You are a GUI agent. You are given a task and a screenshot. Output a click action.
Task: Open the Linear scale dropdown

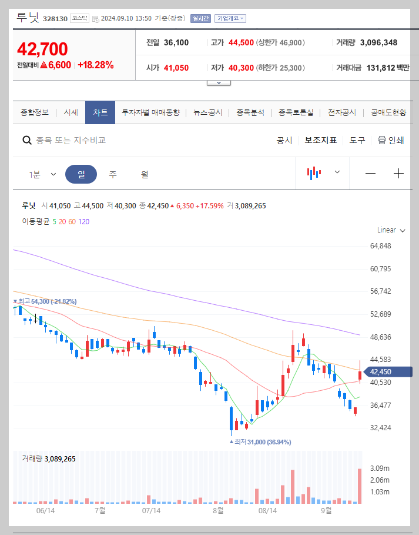390,230
